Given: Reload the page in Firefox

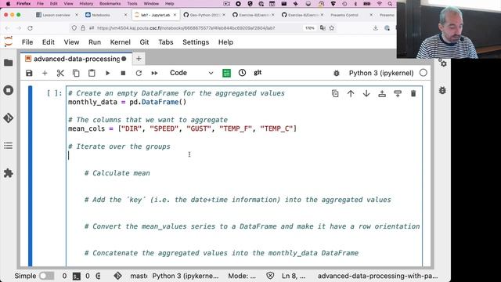Looking at the screenshot, I should pos(30,28).
